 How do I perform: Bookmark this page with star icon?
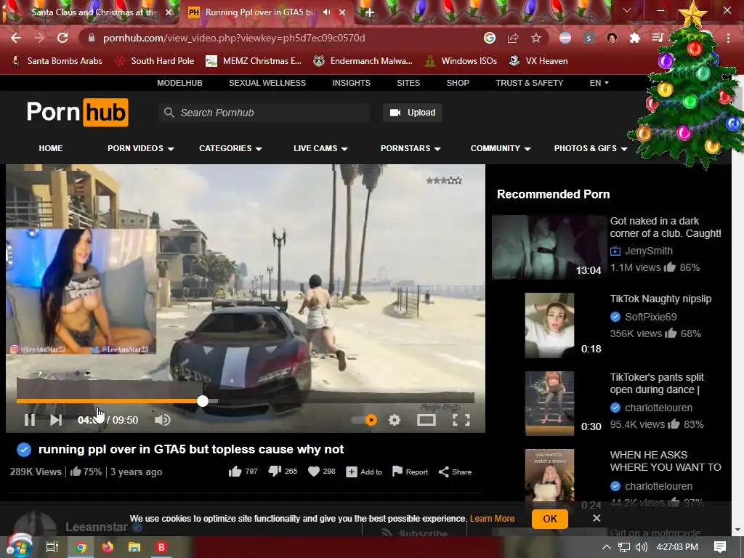coord(535,38)
